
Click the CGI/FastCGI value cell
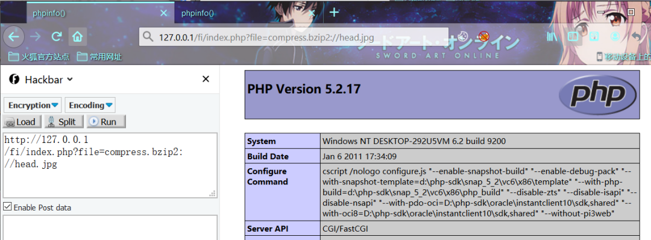tap(480, 229)
